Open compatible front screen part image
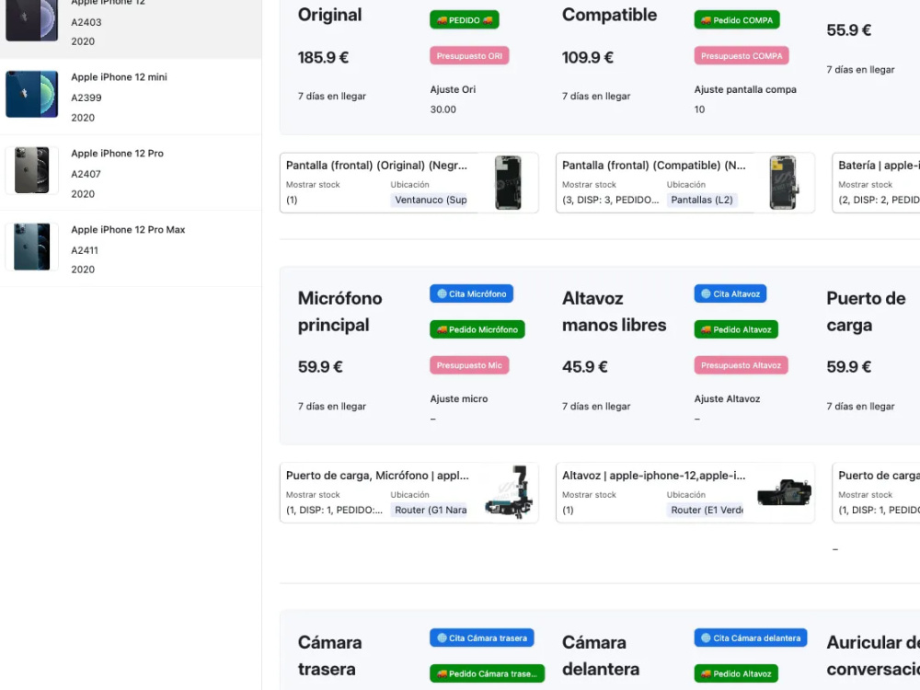920x690 pixels. click(x=783, y=182)
